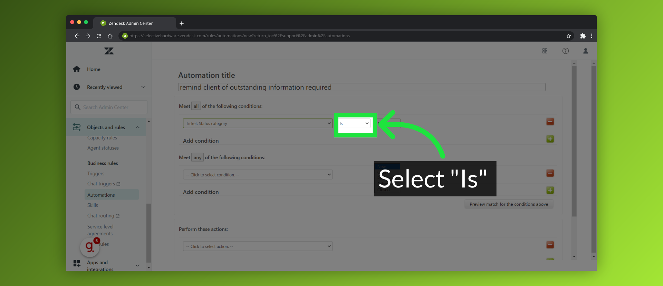Open a new browser tab
The height and width of the screenshot is (286, 663).
182,23
